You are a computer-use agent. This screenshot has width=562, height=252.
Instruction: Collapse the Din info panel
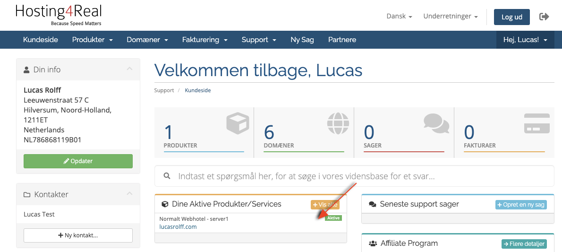130,69
